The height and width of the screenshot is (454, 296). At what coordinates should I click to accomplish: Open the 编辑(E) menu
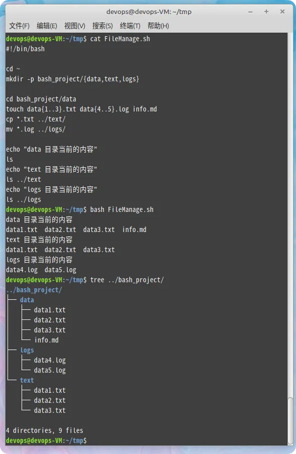click(47, 26)
